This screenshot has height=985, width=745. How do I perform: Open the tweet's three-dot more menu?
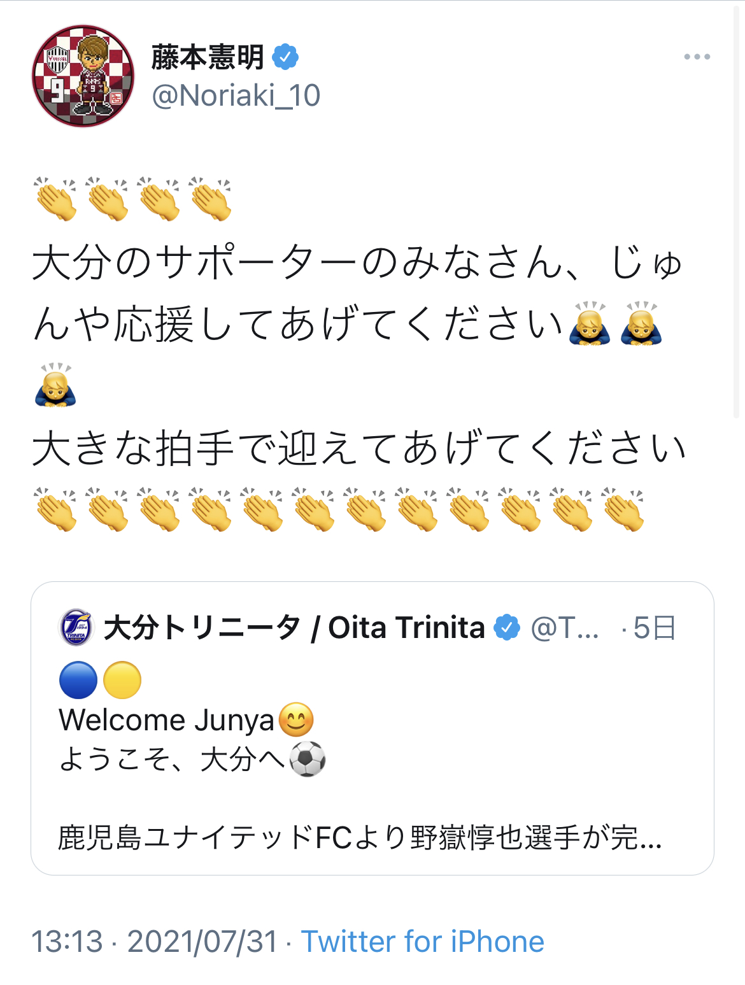[x=697, y=57]
